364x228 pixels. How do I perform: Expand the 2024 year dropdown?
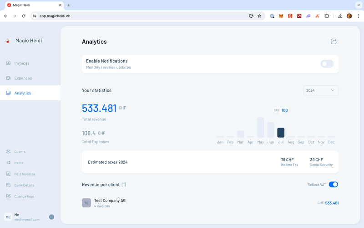[x=321, y=90]
